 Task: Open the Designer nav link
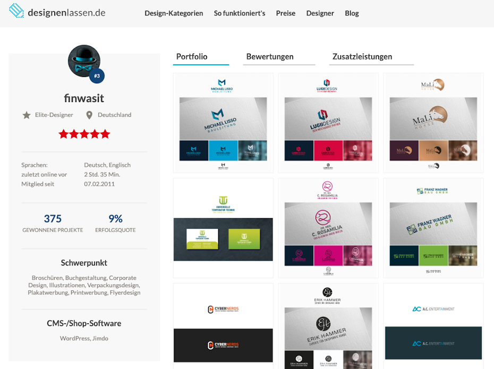point(320,13)
